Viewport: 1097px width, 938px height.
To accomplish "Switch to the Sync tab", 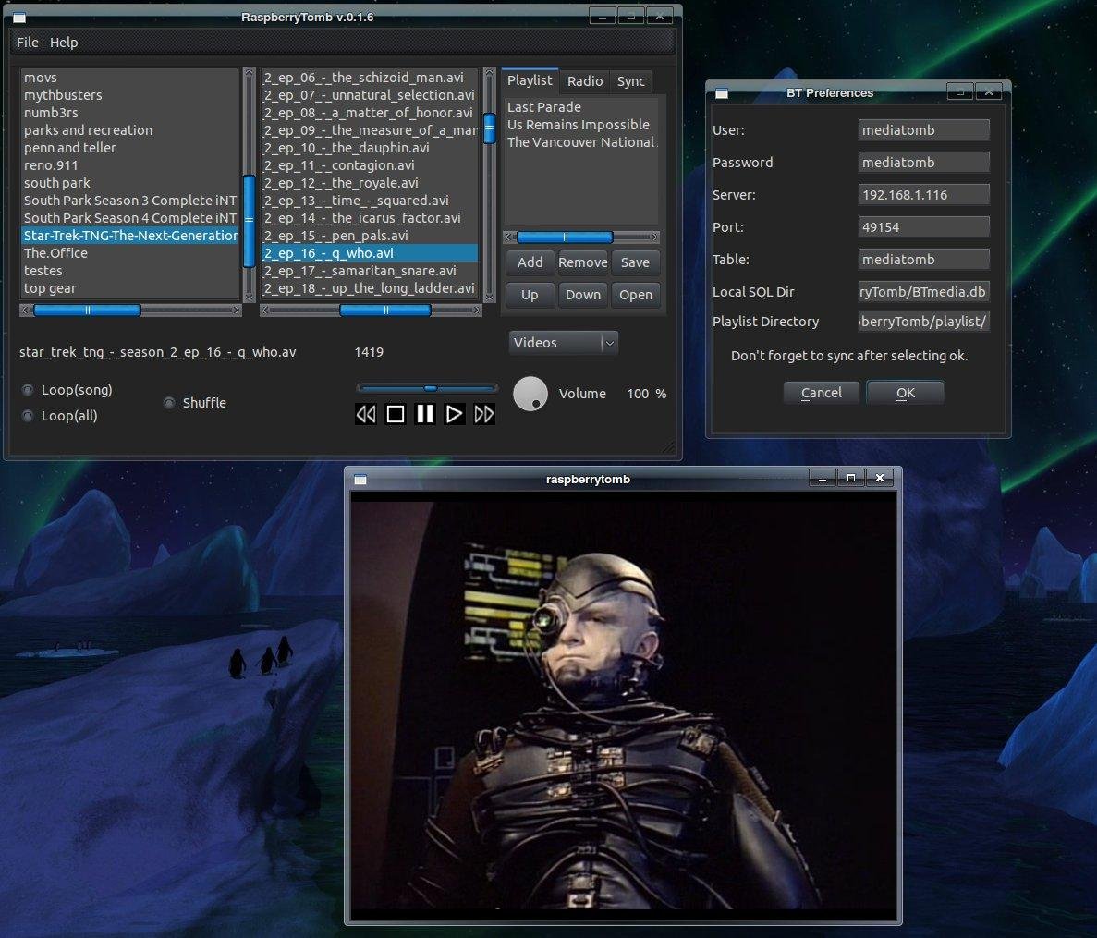I will point(631,81).
